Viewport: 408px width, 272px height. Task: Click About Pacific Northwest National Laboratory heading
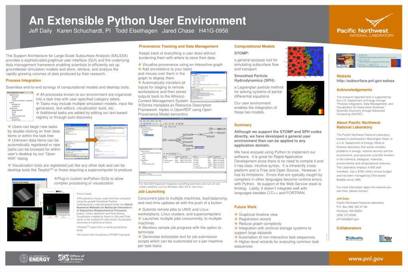click(358, 125)
